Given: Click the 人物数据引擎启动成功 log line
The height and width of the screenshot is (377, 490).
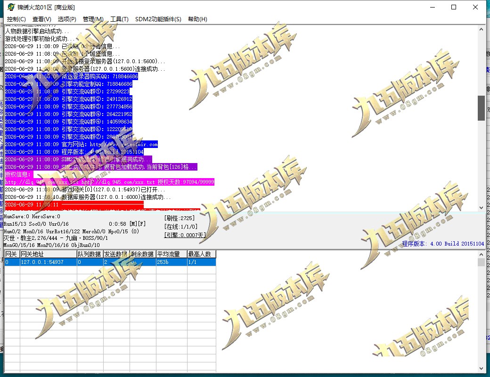Looking at the screenshot, I should (37, 31).
